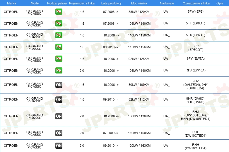229x152 pixels.
Task: Click capacity 2.0 in RFJ (EW10A) row
Action: (x=82, y=71)
